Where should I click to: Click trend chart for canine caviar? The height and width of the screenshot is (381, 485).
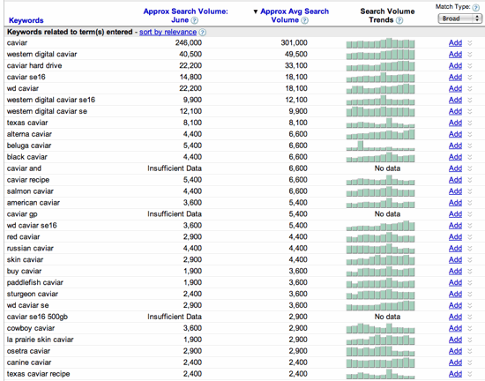click(380, 362)
